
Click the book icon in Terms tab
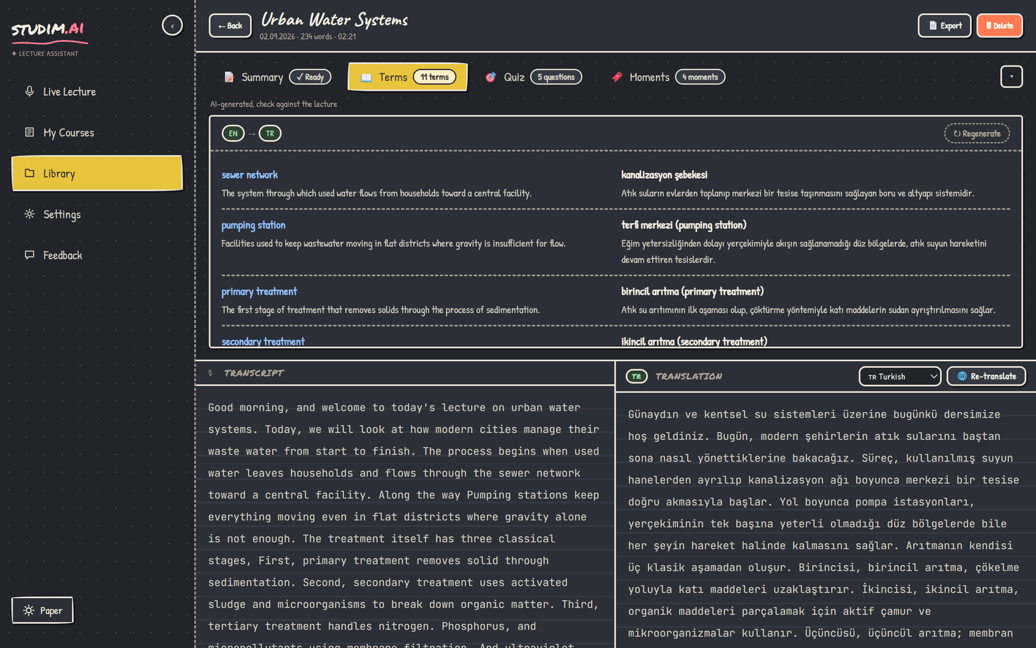pyautogui.click(x=366, y=78)
